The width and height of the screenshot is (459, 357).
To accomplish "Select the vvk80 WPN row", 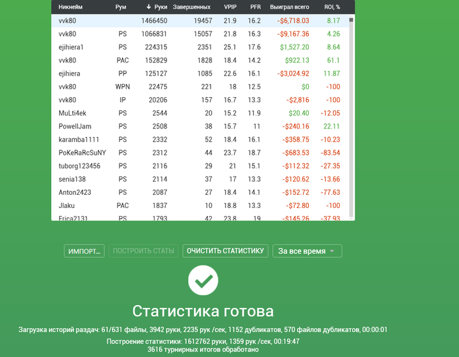I will [x=200, y=87].
